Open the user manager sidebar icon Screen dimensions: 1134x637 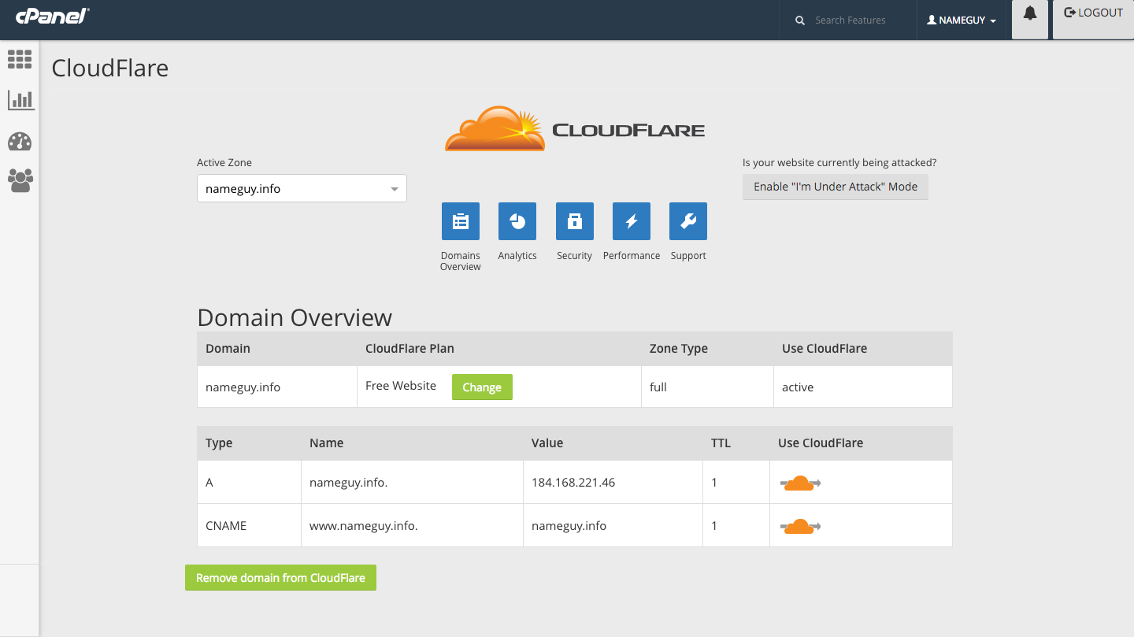tap(20, 180)
